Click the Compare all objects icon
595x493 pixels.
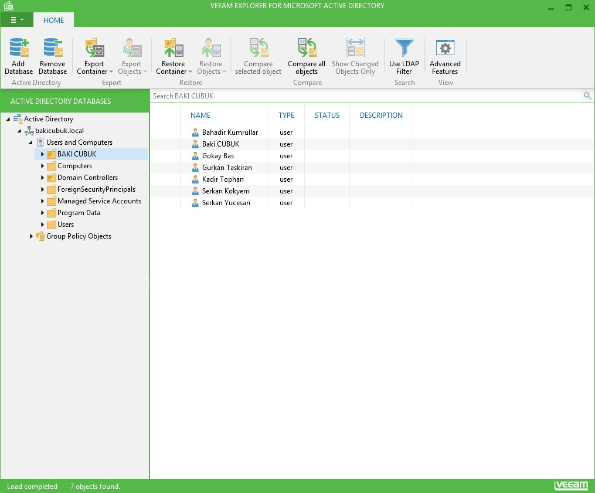[x=307, y=48]
